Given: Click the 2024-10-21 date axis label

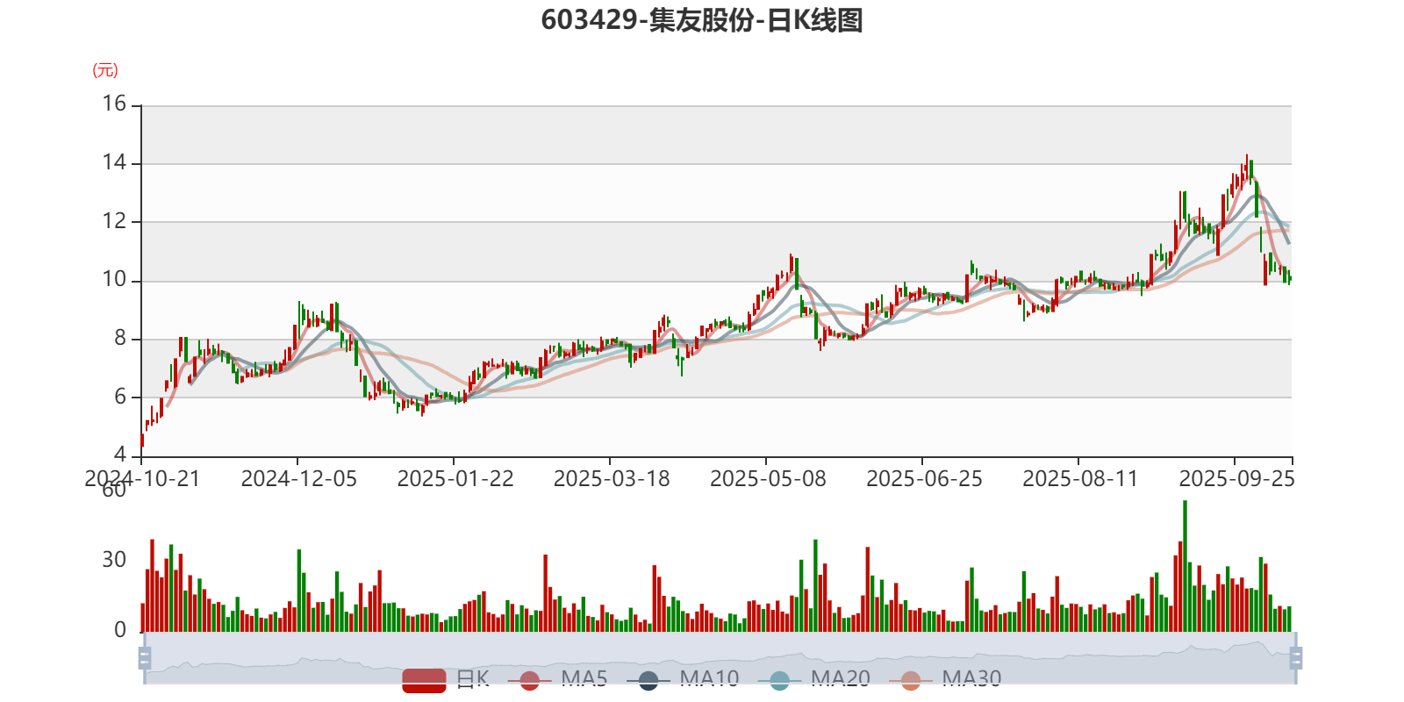Looking at the screenshot, I should click(x=142, y=478).
